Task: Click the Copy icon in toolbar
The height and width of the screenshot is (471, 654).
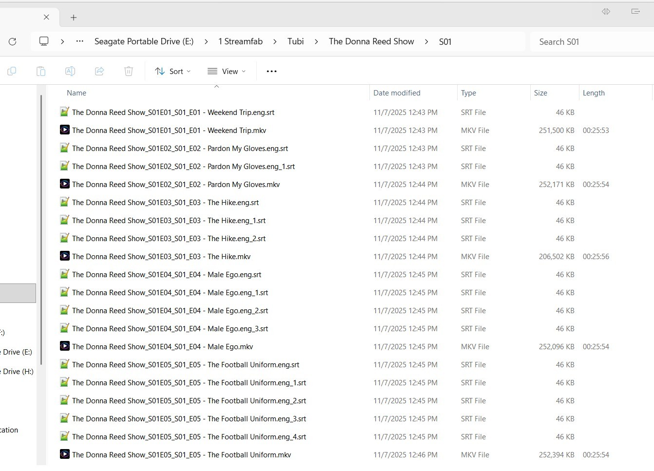Action: (x=12, y=72)
